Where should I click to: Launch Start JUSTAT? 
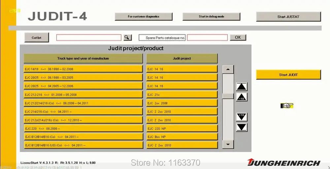[x=288, y=17]
